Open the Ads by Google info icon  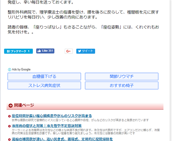9,70
